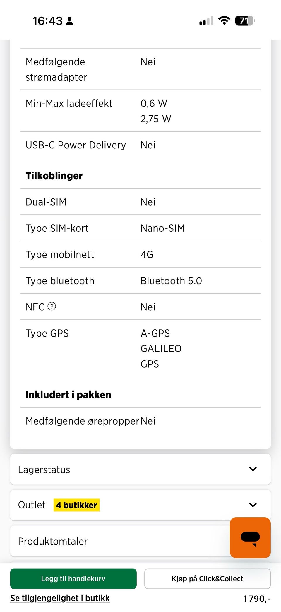This screenshot has width=281, height=612.
Task: Expand the Outlet section
Action: [x=140, y=505]
